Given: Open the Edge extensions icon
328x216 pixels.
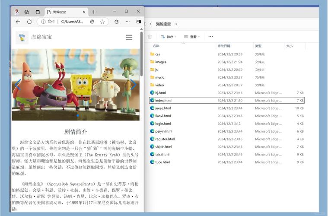Looking at the screenshot, I should 117,22.
